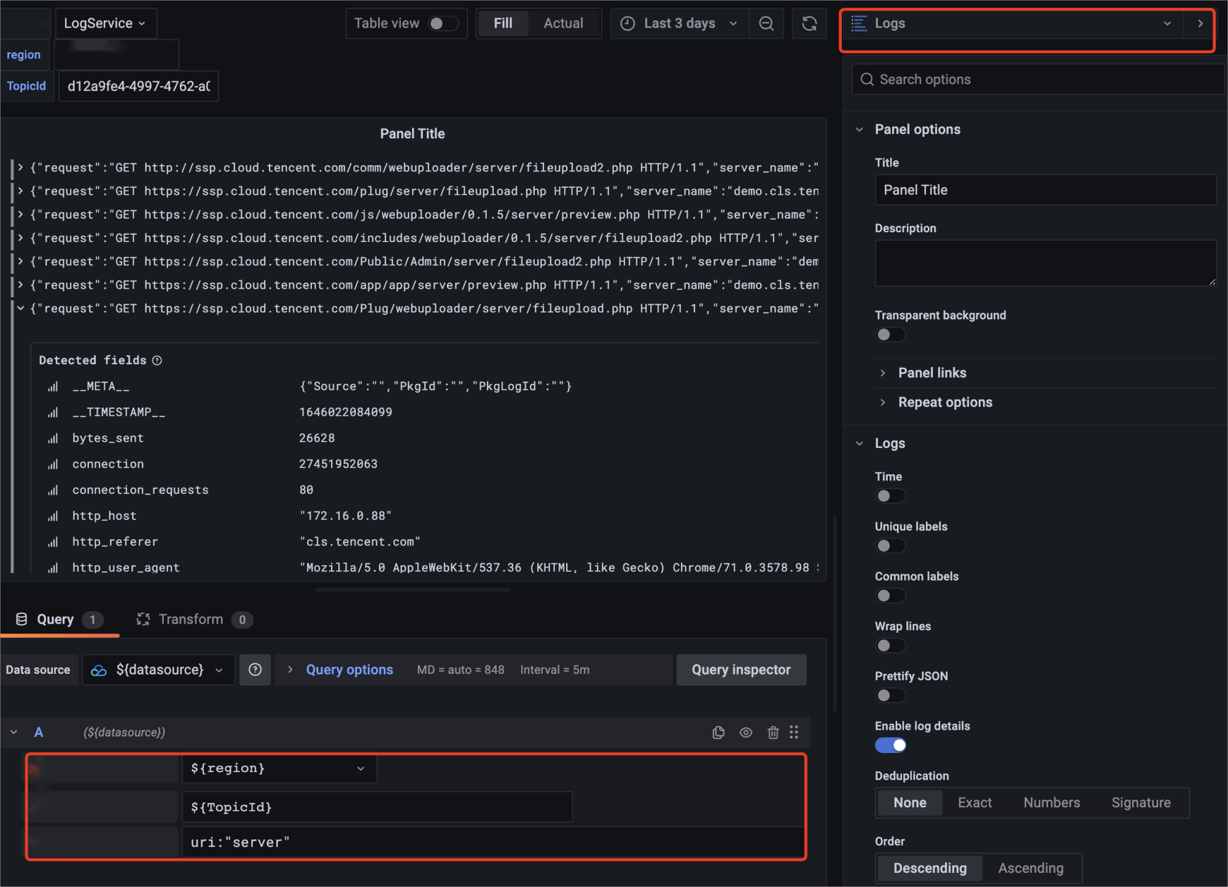Open the Last 3 days time picker
Viewport: 1228px width, 887px height.
click(x=678, y=23)
